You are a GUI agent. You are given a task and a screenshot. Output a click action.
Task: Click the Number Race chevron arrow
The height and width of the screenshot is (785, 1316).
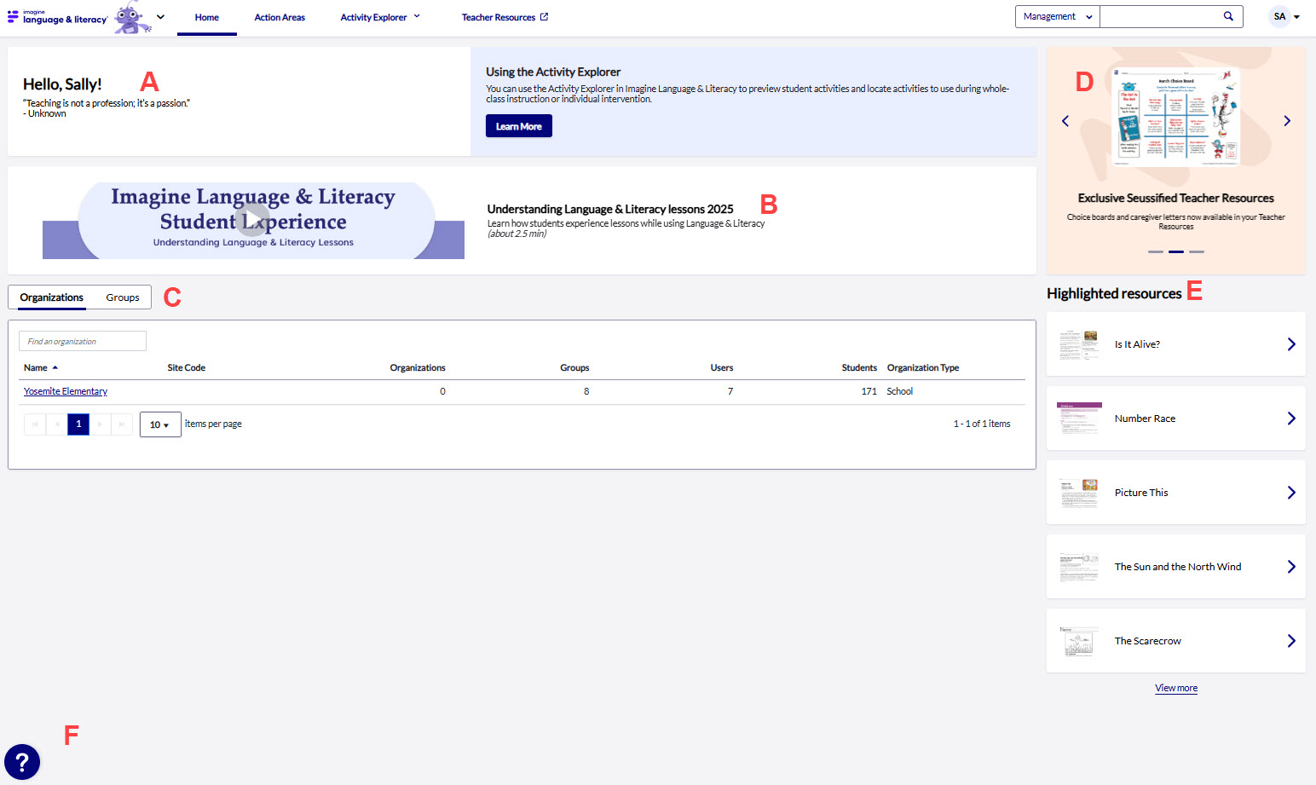pyautogui.click(x=1291, y=418)
